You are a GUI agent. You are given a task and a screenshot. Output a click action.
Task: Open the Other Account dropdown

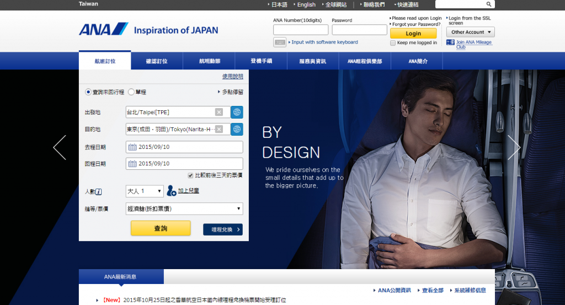(x=471, y=32)
